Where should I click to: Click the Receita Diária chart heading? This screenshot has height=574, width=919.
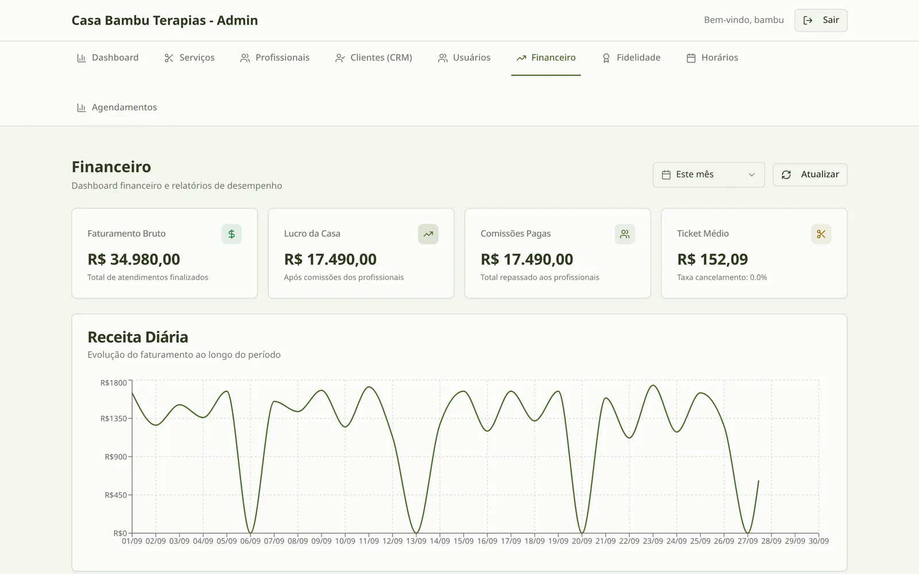[138, 337]
